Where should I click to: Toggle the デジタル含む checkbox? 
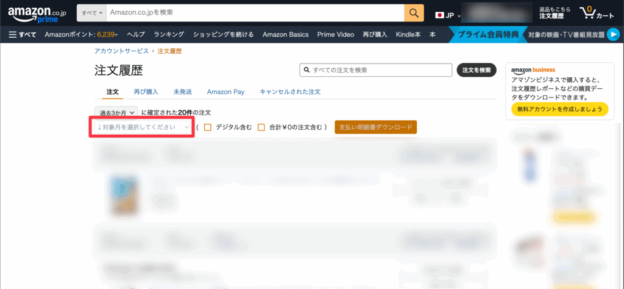pyautogui.click(x=207, y=127)
